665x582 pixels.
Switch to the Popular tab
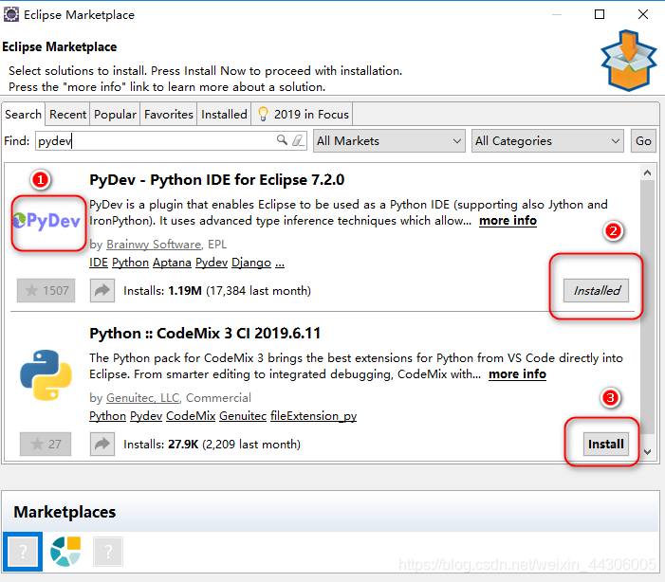click(115, 115)
